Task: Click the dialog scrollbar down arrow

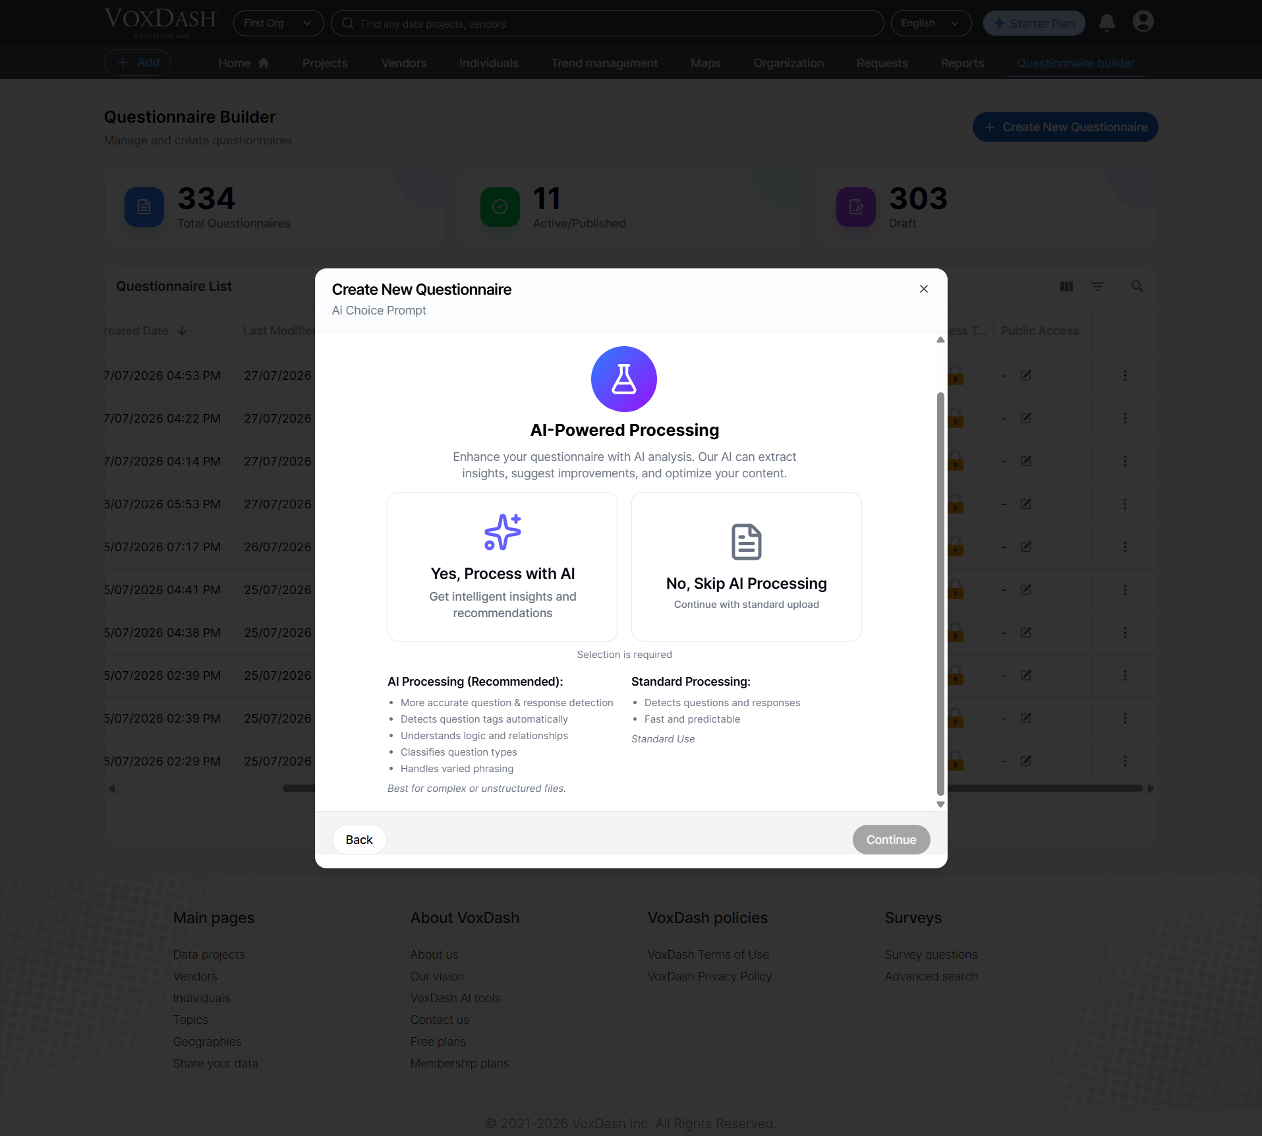Action: [940, 804]
